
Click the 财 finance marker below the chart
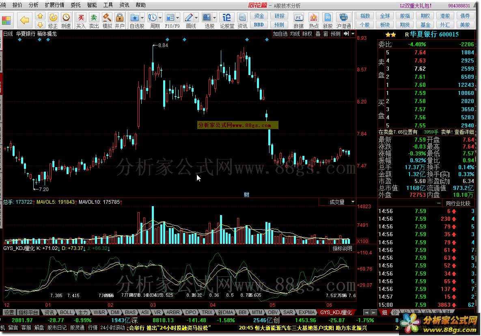point(246,195)
